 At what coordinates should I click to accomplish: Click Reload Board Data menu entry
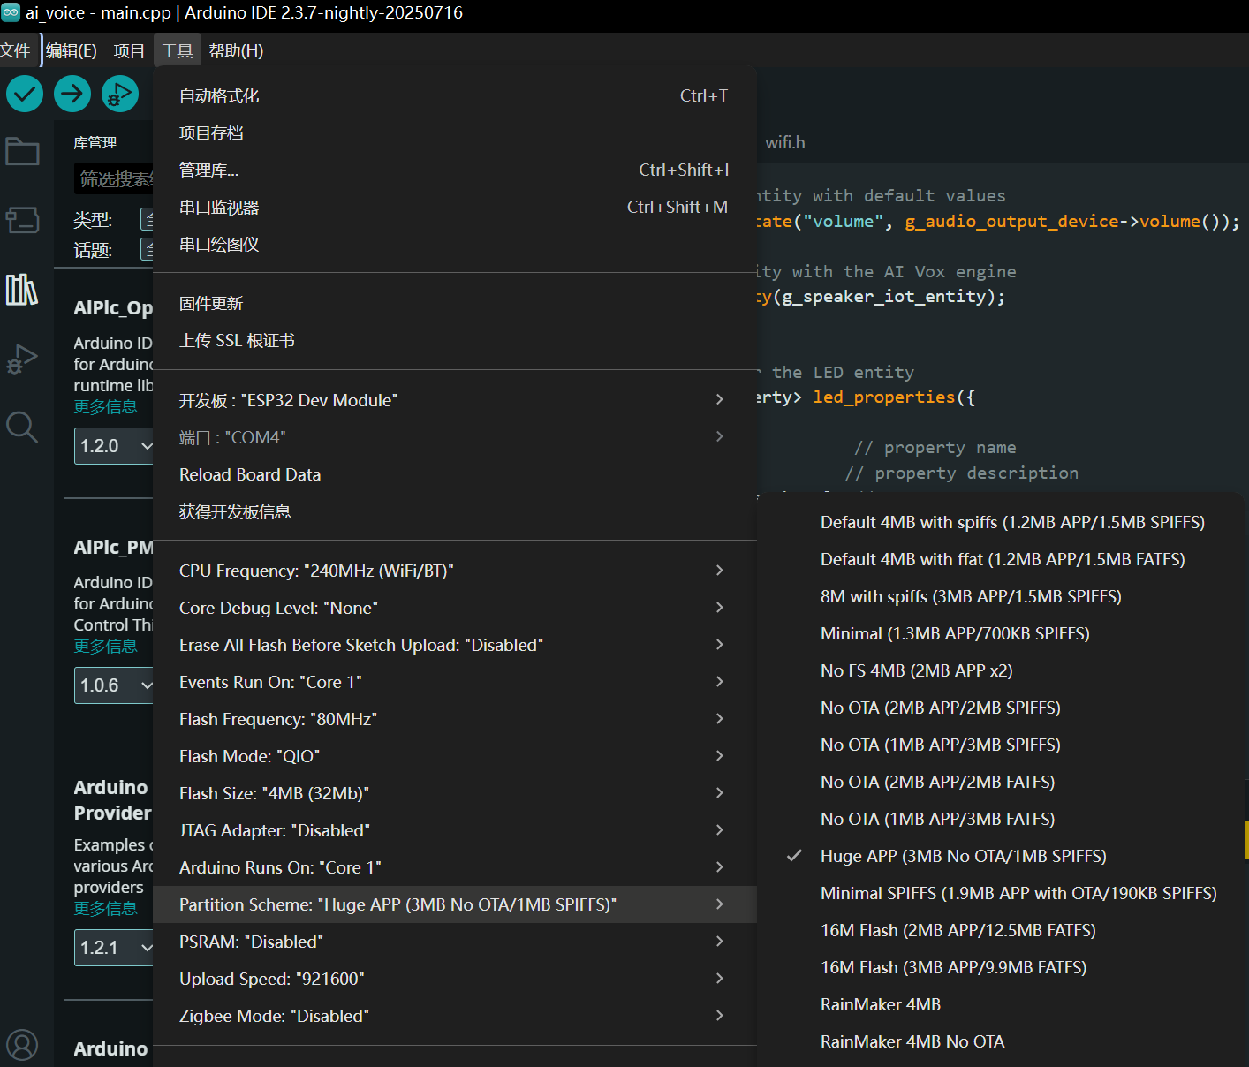coord(250,474)
